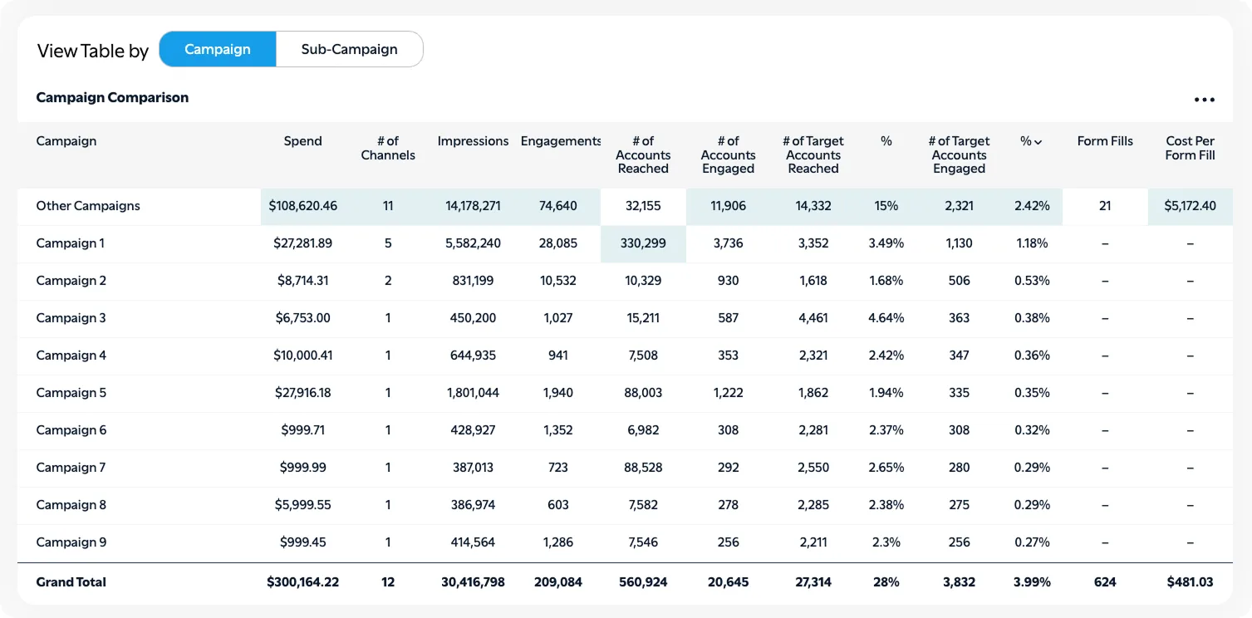Select the Campaign 5 row label
The image size is (1252, 618).
pyautogui.click(x=71, y=392)
